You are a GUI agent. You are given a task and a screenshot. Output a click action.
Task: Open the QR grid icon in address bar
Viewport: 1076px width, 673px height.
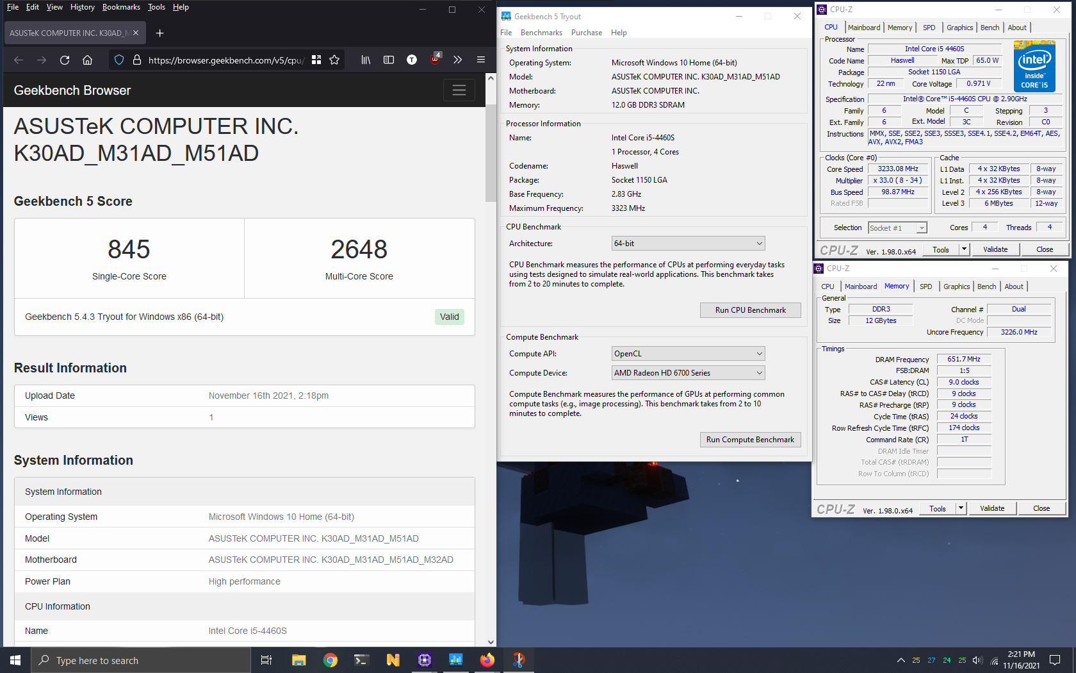316,60
